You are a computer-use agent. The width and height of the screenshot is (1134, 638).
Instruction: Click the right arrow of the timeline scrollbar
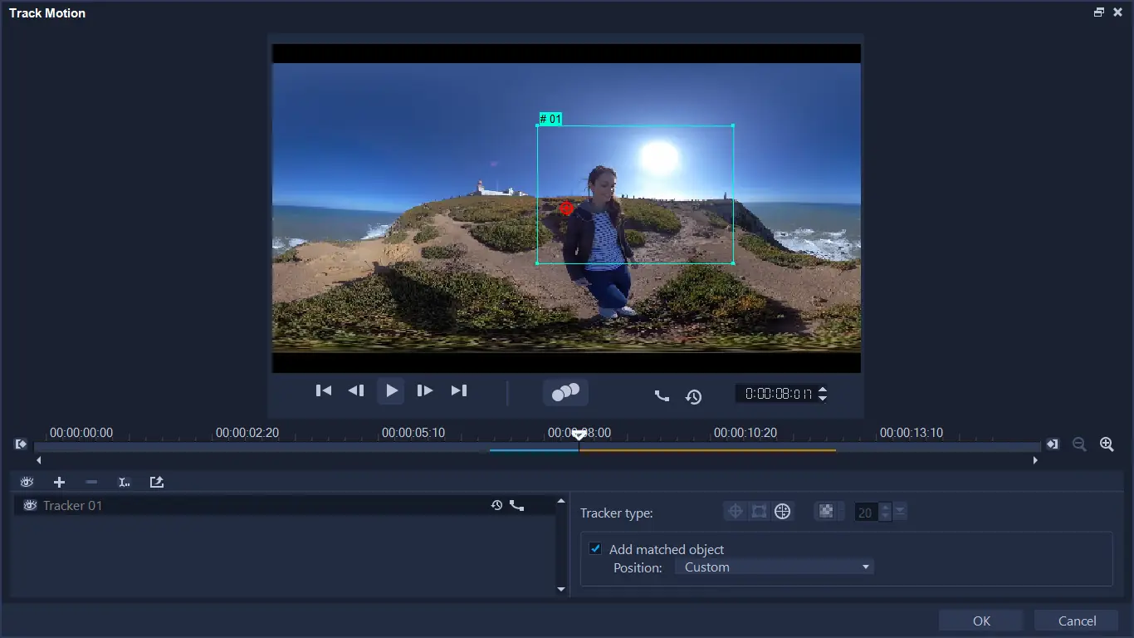coord(1035,460)
